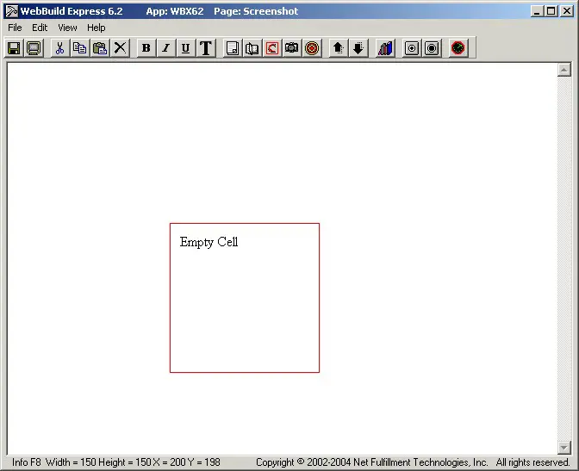
Task: Select the Cut scissors tool
Action: point(59,48)
